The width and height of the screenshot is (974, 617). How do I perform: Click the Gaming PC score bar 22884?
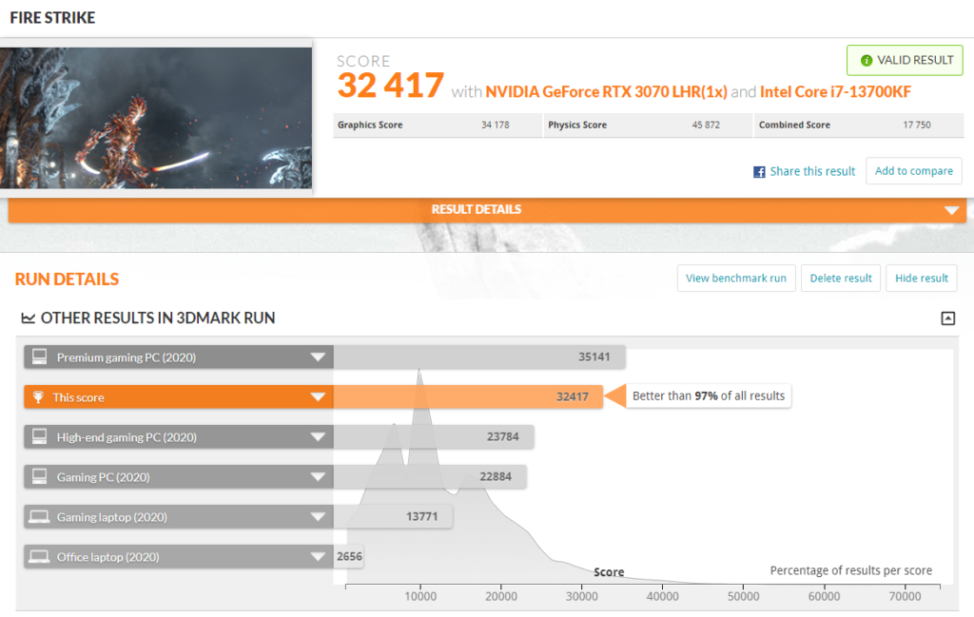(430, 476)
